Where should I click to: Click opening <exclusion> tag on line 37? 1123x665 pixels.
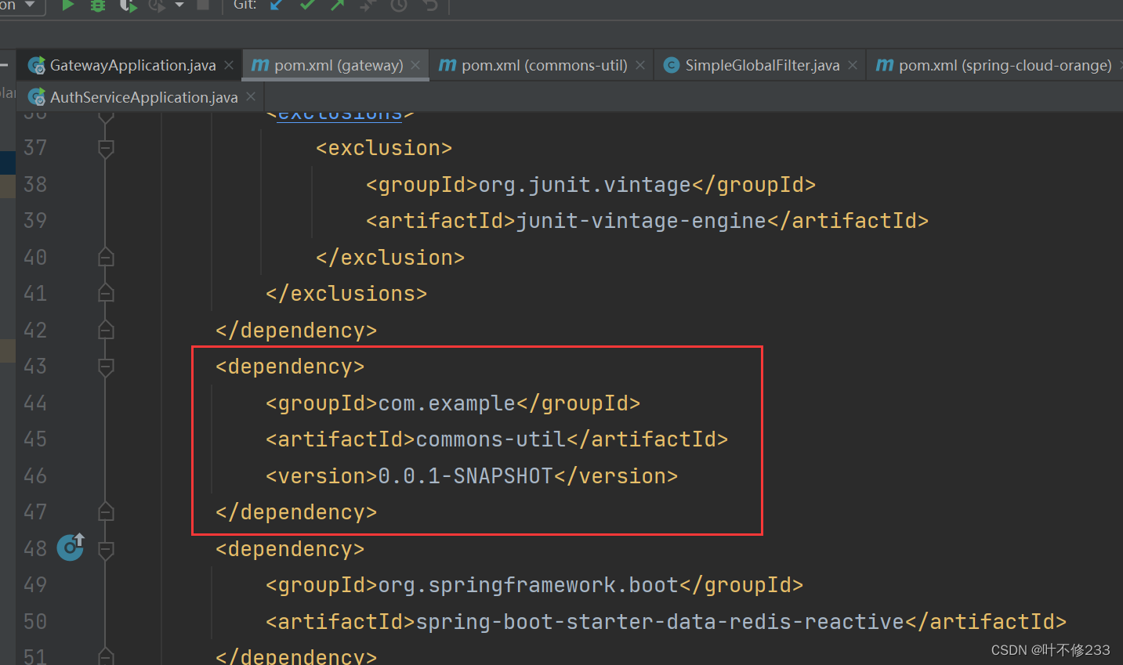[384, 148]
